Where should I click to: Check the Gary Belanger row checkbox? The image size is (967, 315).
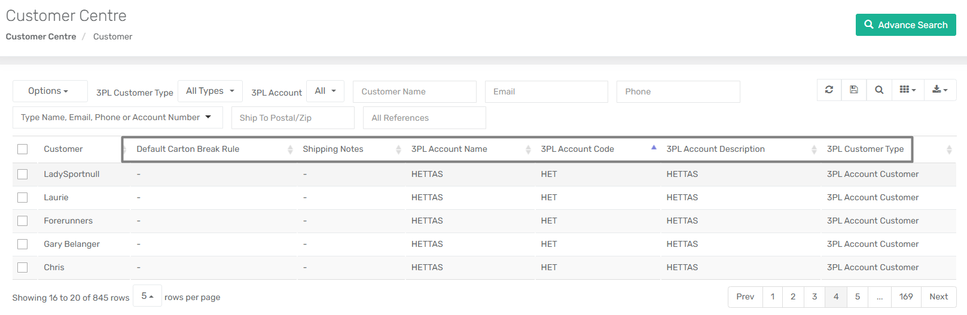click(23, 244)
